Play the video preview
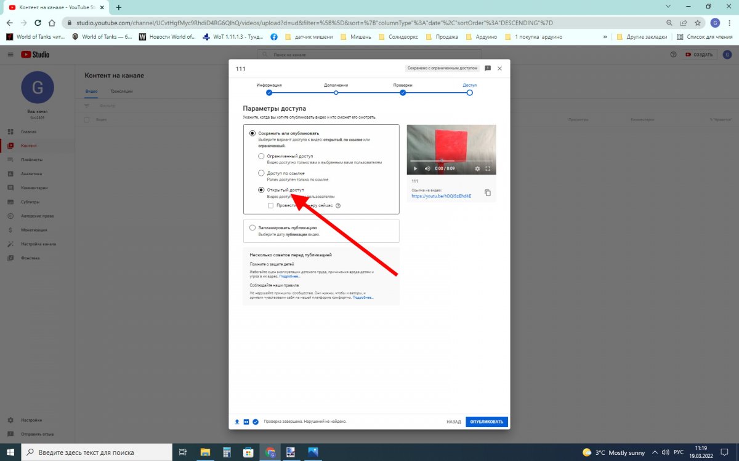This screenshot has height=461, width=739. (x=415, y=168)
